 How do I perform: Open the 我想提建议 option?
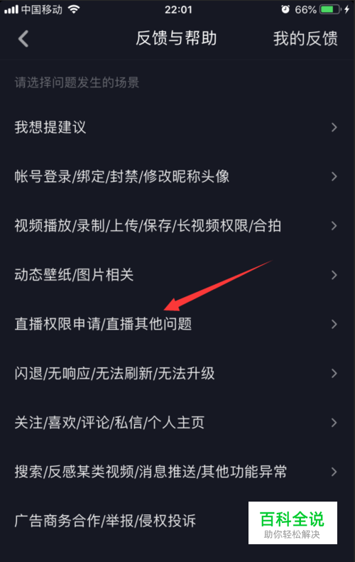tap(177, 127)
